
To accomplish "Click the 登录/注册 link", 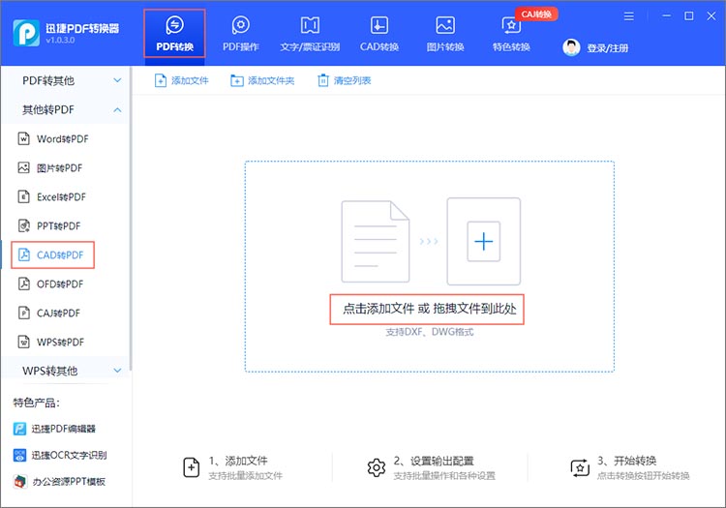I will [x=608, y=48].
